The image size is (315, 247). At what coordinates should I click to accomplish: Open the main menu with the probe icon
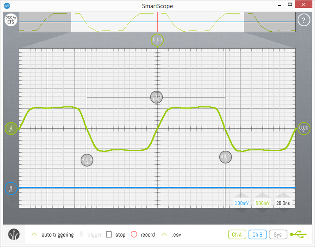coord(14,235)
